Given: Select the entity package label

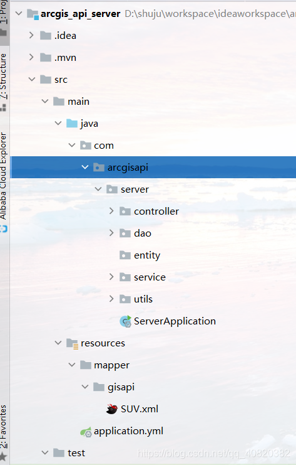Looking at the screenshot, I should click(x=147, y=255).
